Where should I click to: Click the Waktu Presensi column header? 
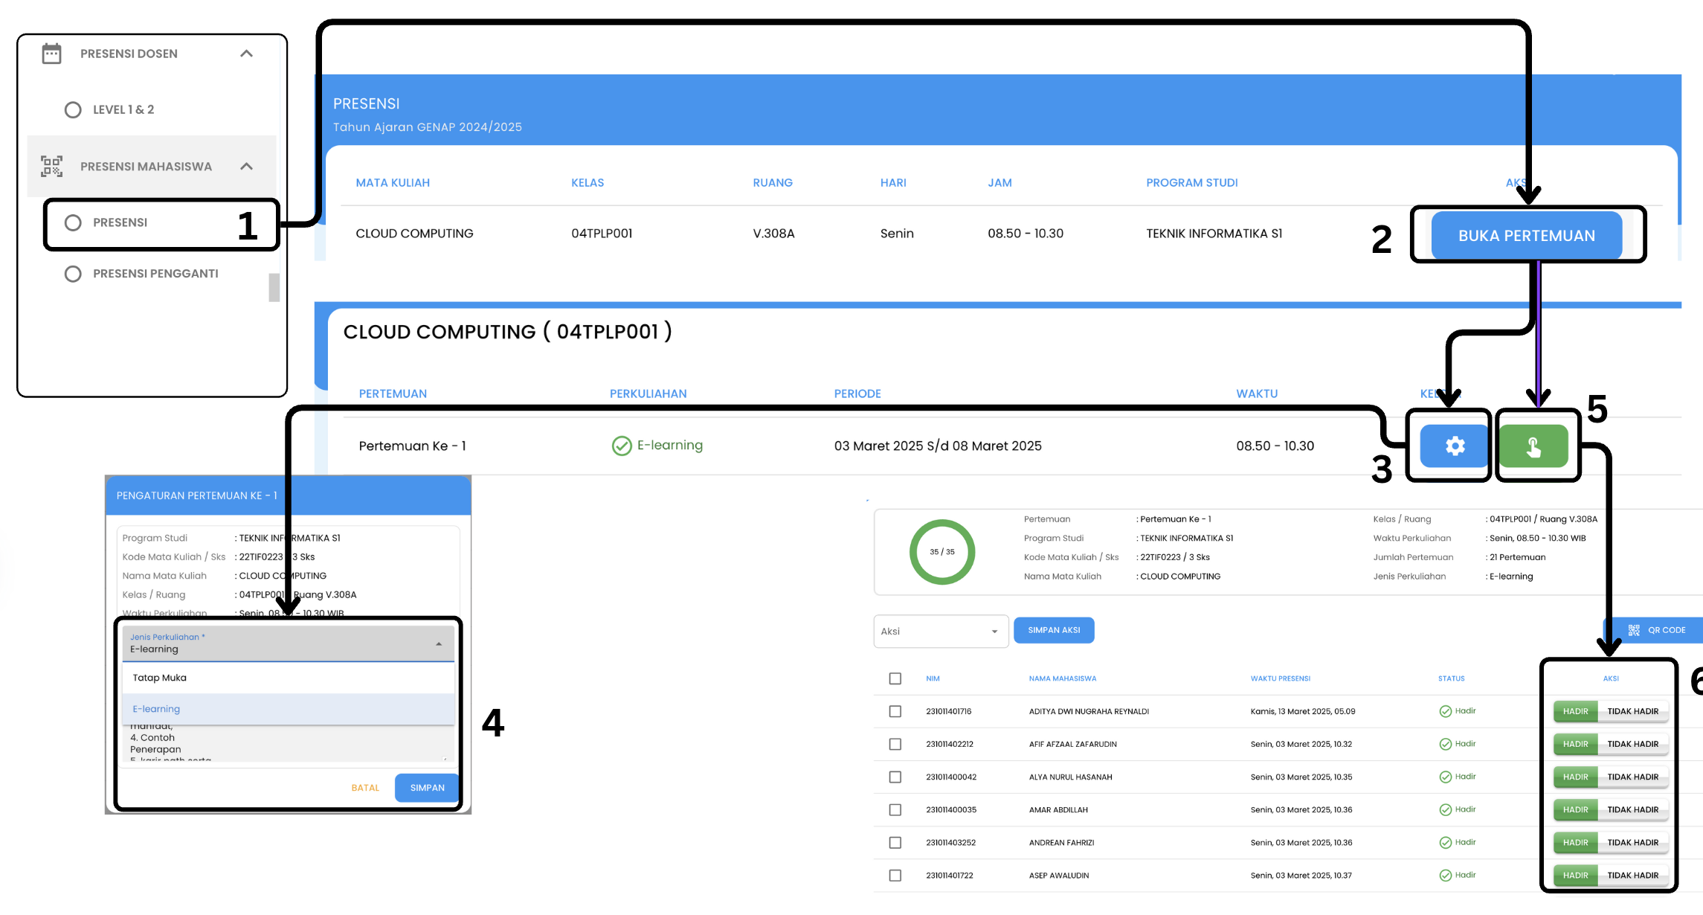(x=1280, y=678)
